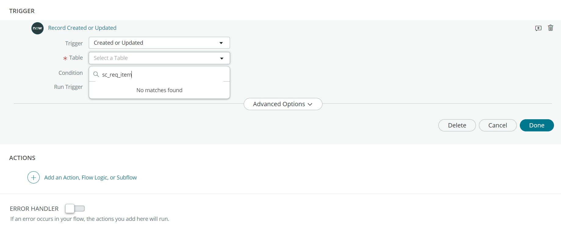Click the plus icon to add an action
The height and width of the screenshot is (240, 561).
33,177
